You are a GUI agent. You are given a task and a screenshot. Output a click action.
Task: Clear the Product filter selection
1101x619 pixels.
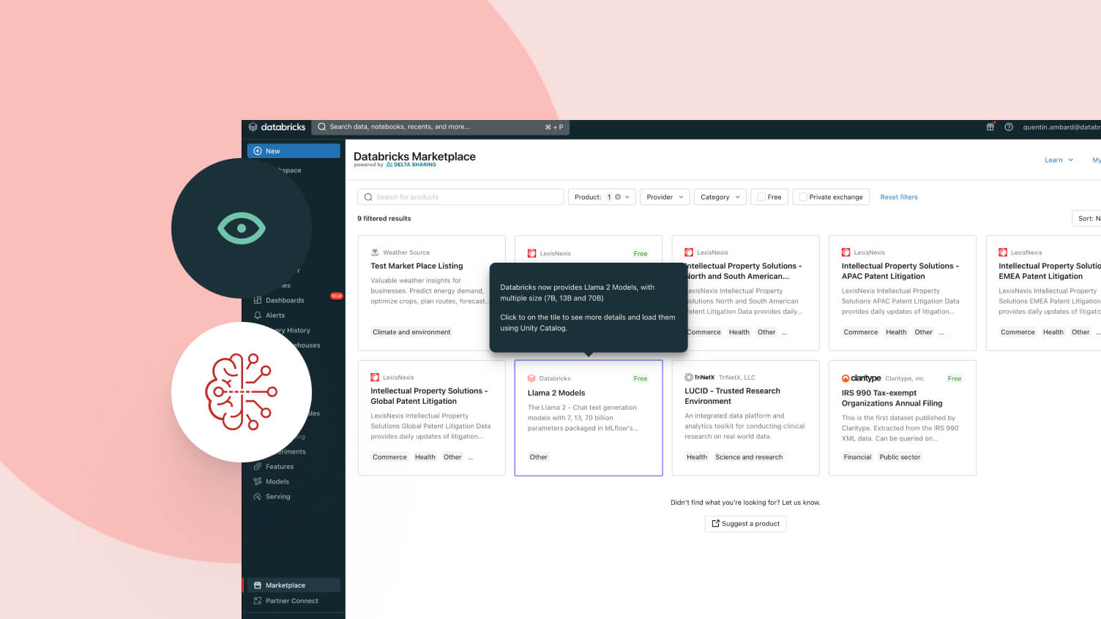tap(618, 197)
